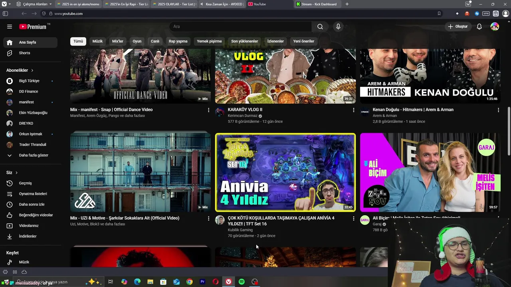Open Videolarınız page
Image resolution: width=511 pixels, height=287 pixels.
click(30, 226)
